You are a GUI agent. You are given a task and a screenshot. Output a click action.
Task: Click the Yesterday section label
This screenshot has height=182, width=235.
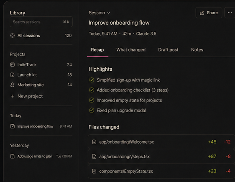[20, 146]
